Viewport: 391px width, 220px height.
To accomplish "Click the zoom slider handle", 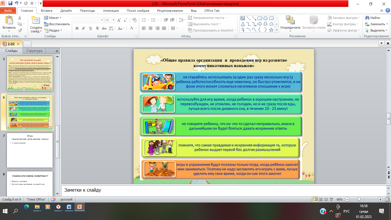I will pyautogui.click(x=359, y=199).
